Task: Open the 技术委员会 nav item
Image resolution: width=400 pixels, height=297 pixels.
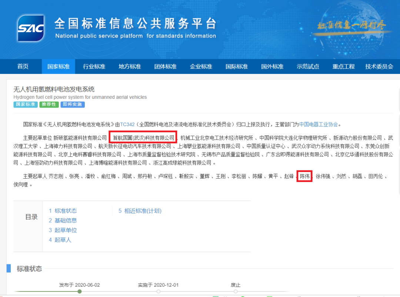Action: point(379,67)
